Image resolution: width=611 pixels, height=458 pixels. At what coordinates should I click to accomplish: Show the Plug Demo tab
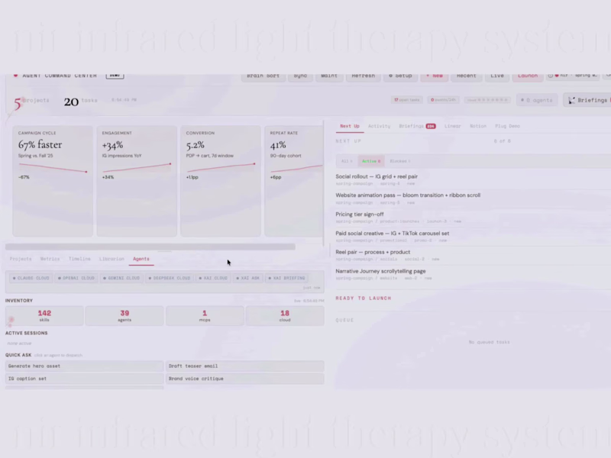(507, 126)
